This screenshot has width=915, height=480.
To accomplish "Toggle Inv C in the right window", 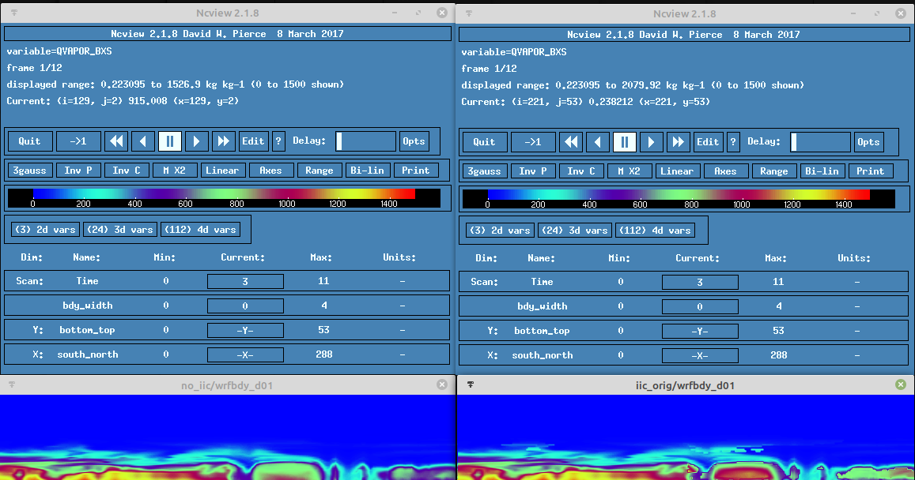I will tap(581, 171).
